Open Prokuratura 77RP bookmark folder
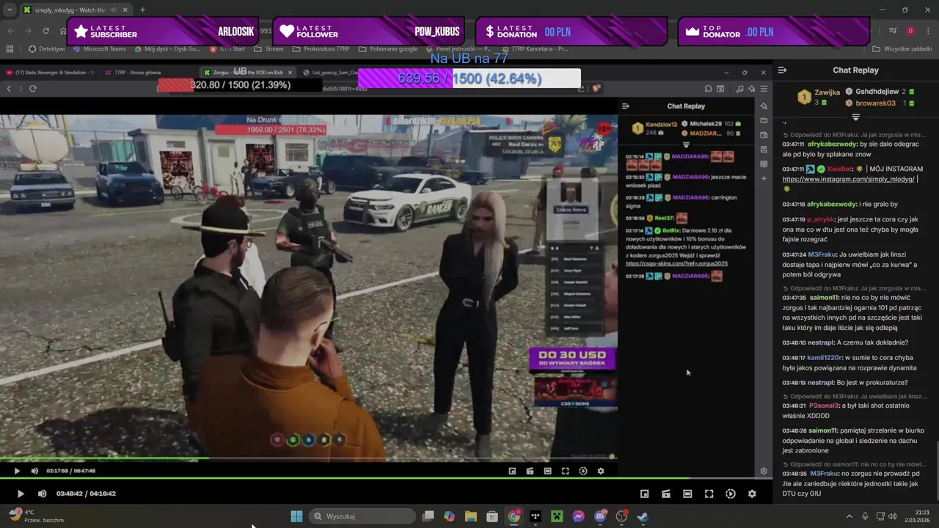 pyautogui.click(x=320, y=49)
